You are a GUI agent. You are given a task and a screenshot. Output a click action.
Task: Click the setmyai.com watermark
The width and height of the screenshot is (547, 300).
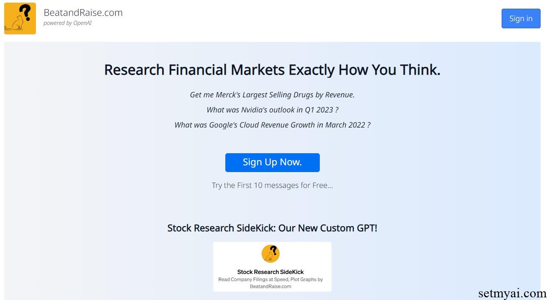(512, 293)
